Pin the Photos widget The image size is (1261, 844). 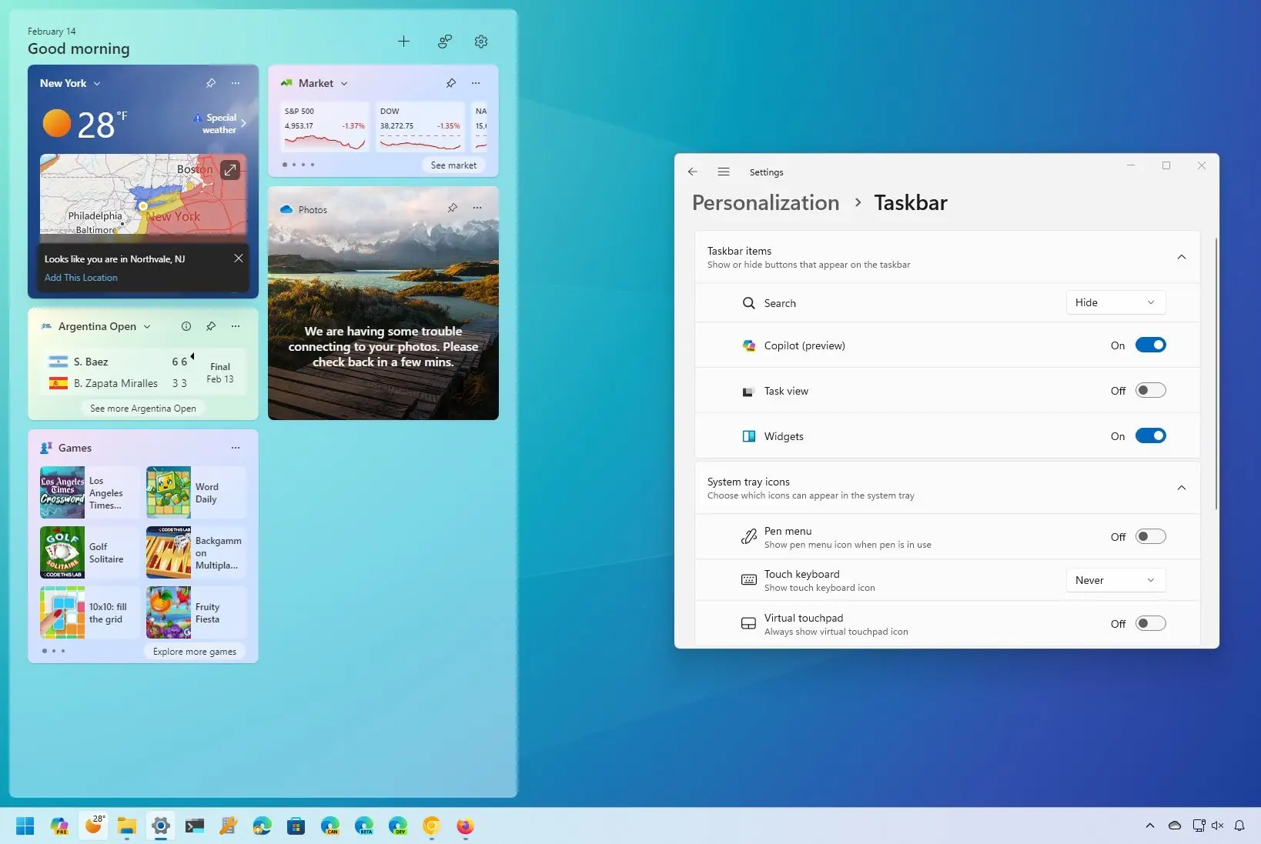click(x=452, y=208)
